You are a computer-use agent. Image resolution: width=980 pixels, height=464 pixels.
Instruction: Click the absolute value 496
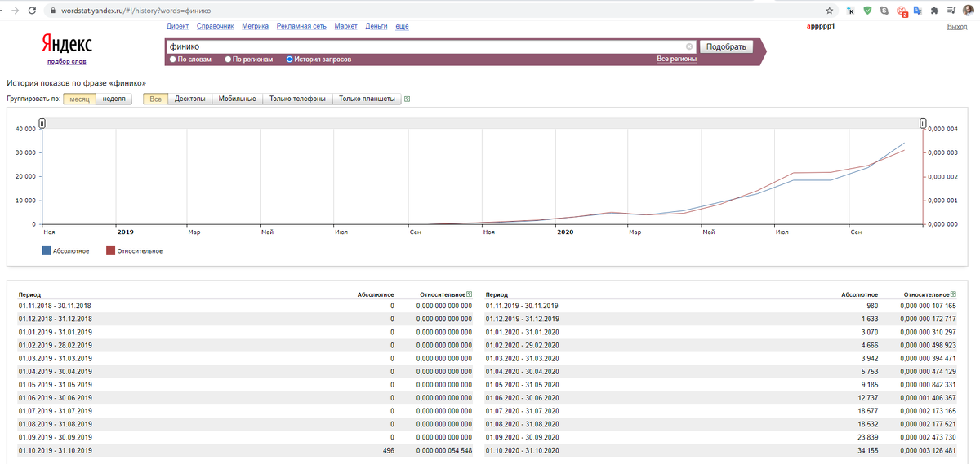click(388, 450)
